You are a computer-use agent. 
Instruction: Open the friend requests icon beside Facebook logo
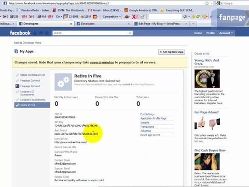click(35, 33)
